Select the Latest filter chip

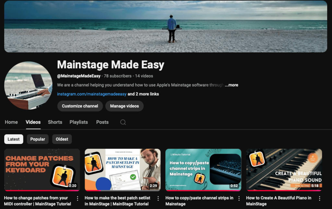click(x=13, y=139)
